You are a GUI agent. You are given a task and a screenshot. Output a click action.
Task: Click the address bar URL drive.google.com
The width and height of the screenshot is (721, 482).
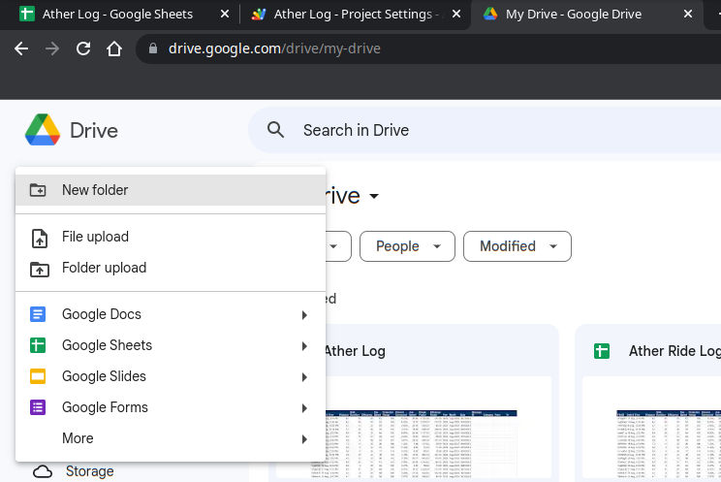point(274,48)
